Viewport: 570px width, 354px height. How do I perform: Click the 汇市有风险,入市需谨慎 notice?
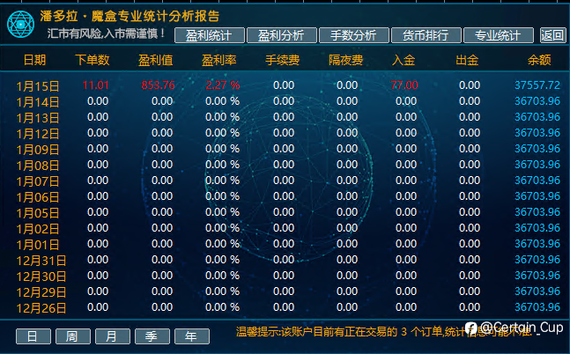pos(106,33)
